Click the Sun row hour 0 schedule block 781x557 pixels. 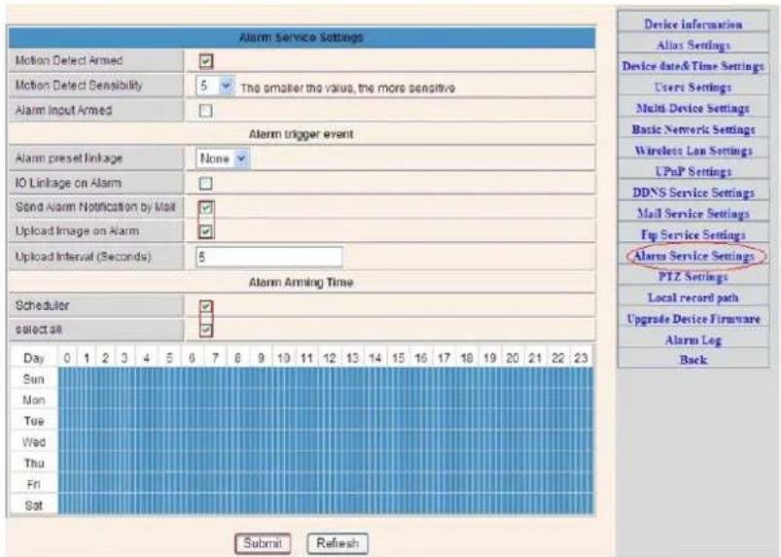pos(67,379)
